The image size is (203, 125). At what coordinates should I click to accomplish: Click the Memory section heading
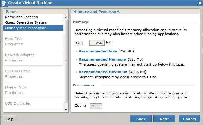click(80, 22)
